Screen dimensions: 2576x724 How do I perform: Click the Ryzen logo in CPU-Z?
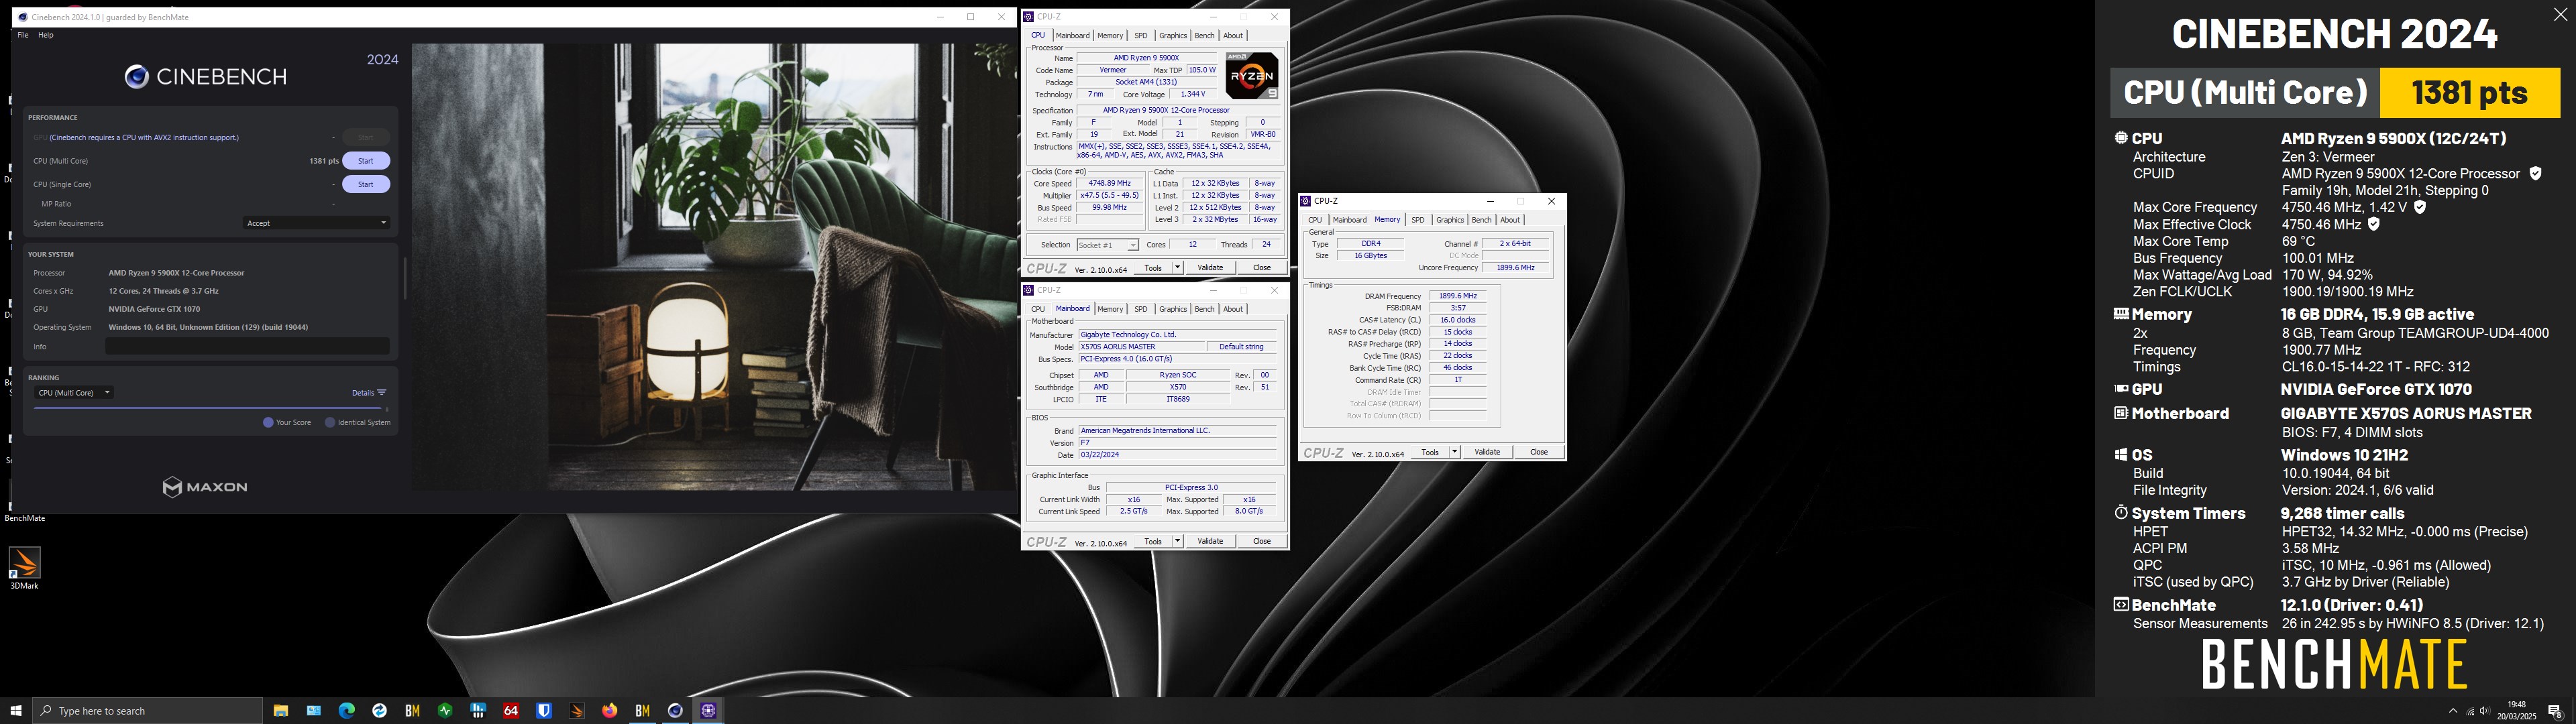pyautogui.click(x=1252, y=76)
